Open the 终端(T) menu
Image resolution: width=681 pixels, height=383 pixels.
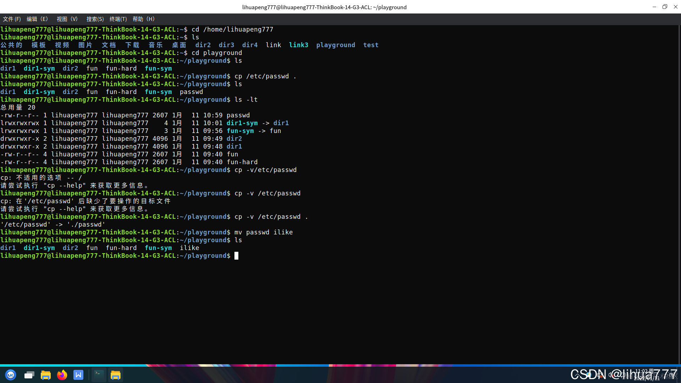pos(118,19)
